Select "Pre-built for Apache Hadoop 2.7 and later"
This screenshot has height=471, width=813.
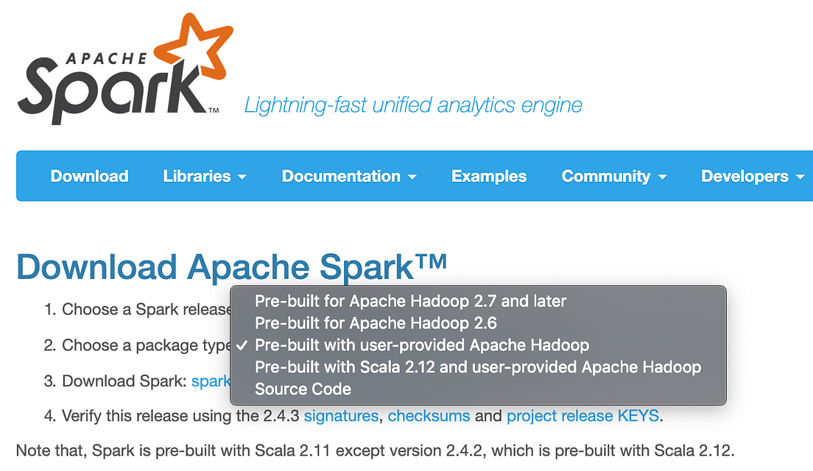point(409,301)
